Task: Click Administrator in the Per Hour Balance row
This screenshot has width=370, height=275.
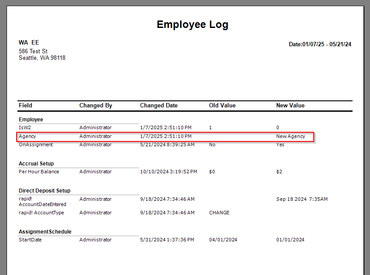Action: (95, 172)
